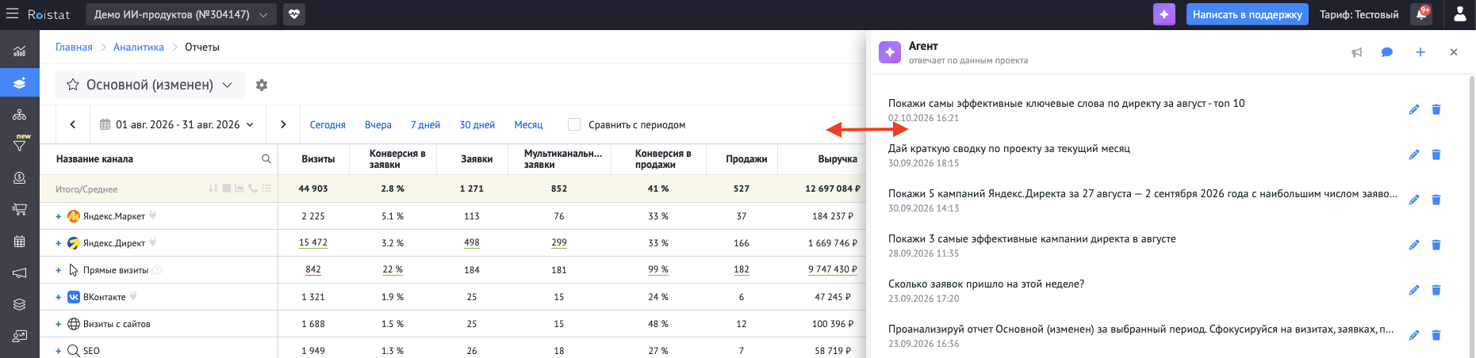Open the new funnel sidebar icon
Image resolution: width=1476 pixels, height=358 pixels.
[x=20, y=146]
